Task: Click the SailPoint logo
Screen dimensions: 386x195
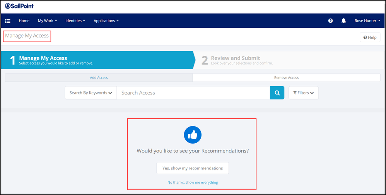Action: coord(19,6)
